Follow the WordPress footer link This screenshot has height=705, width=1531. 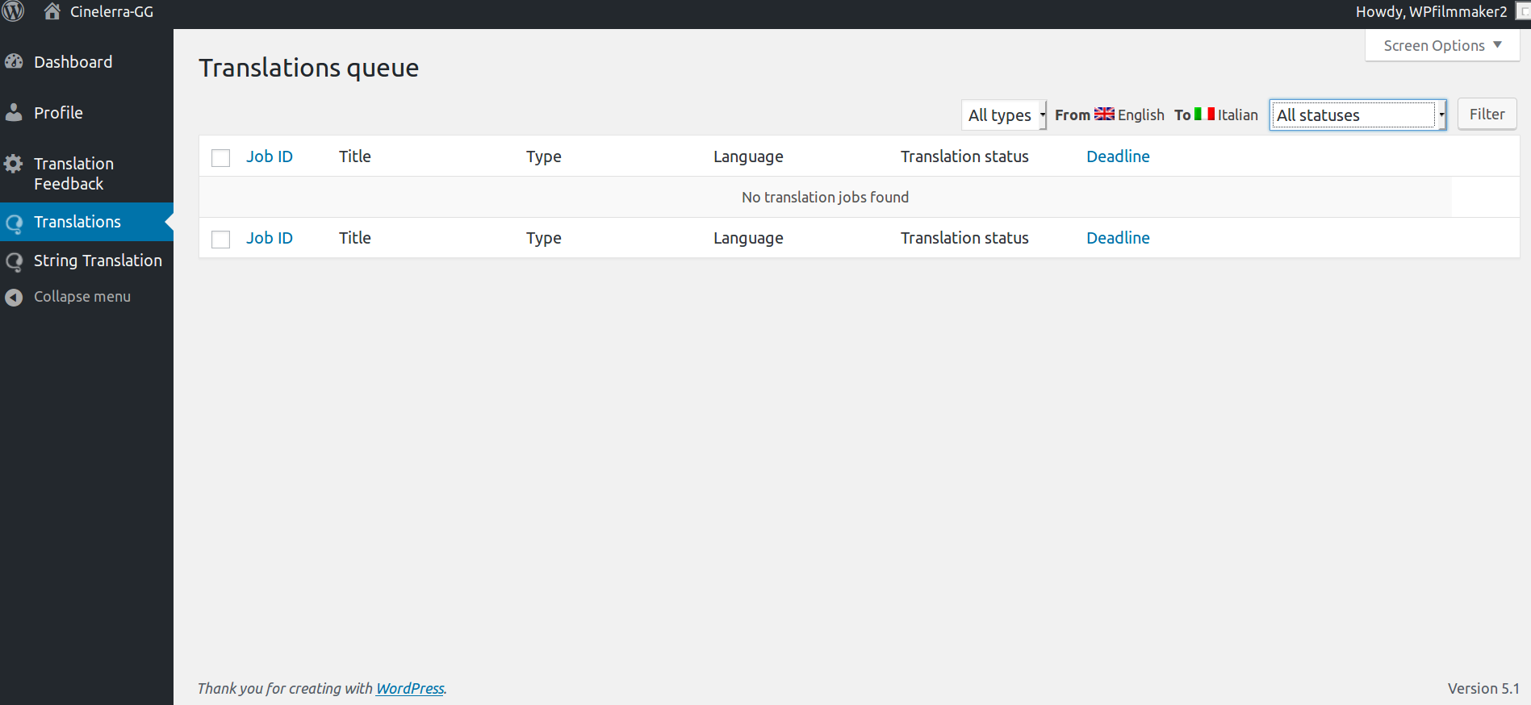[410, 688]
